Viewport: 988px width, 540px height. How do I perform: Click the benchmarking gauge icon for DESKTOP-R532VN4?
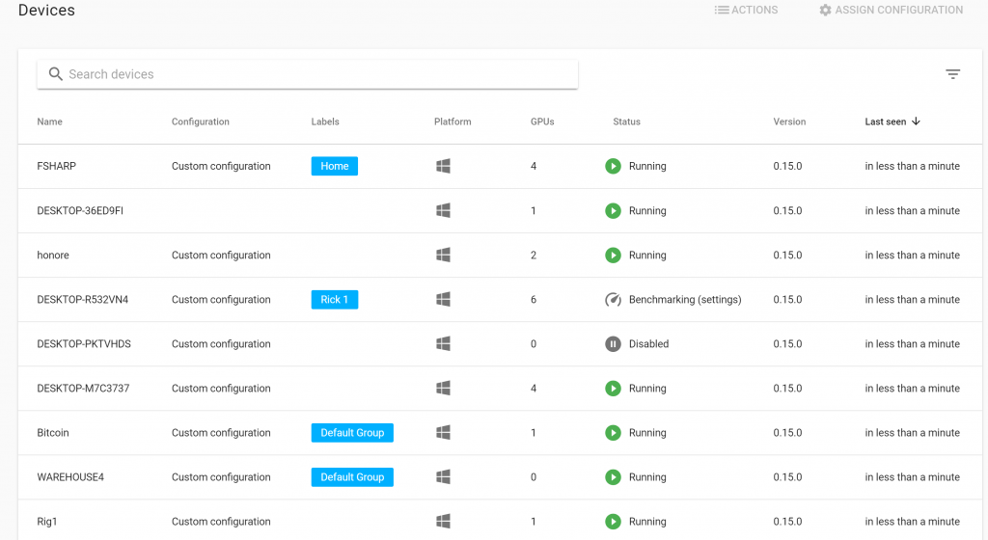(613, 300)
